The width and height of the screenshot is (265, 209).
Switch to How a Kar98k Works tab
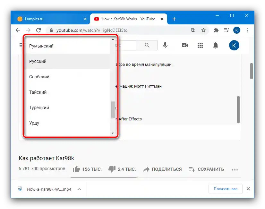pyautogui.click(x=128, y=19)
